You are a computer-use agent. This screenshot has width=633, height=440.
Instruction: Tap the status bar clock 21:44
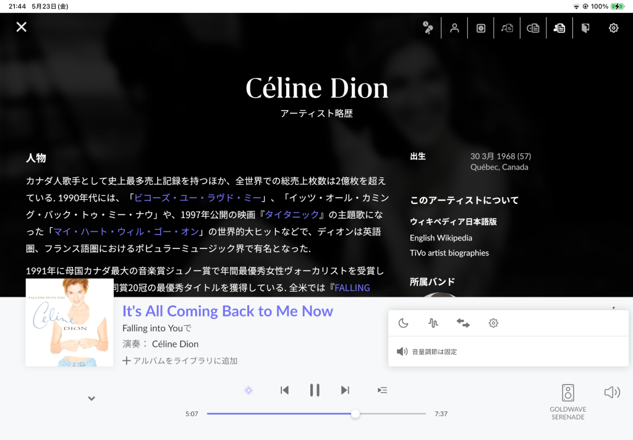[17, 6]
